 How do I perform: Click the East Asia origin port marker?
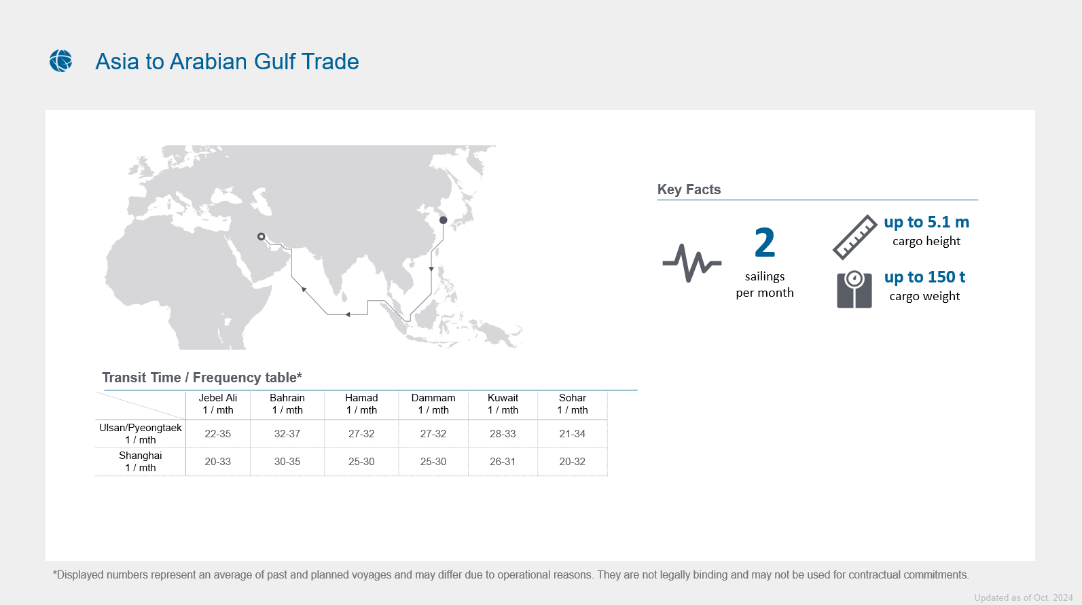443,220
